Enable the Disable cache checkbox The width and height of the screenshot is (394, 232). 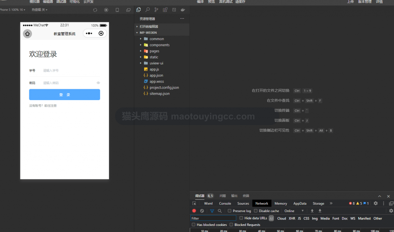point(255,211)
